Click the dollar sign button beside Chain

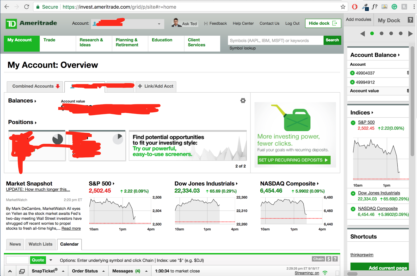329,259
